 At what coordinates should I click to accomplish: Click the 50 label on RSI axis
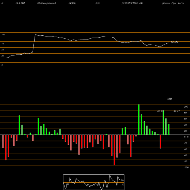3,50
